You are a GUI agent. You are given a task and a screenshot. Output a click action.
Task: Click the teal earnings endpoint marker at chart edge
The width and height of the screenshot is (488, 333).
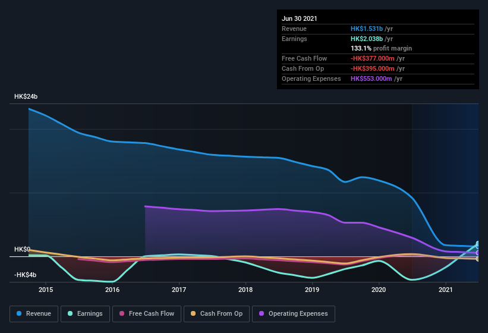(478, 243)
